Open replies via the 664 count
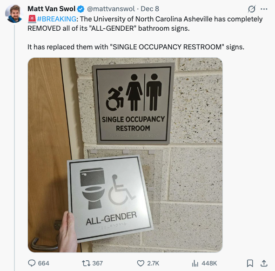The height and width of the screenshot is (271, 275). click(x=44, y=263)
